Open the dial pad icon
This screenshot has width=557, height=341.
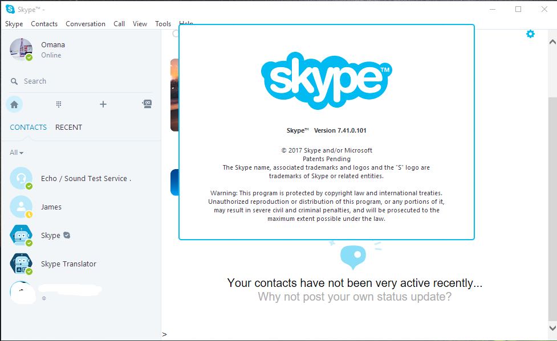point(58,104)
